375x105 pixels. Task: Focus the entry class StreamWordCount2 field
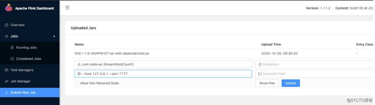tap(163, 64)
